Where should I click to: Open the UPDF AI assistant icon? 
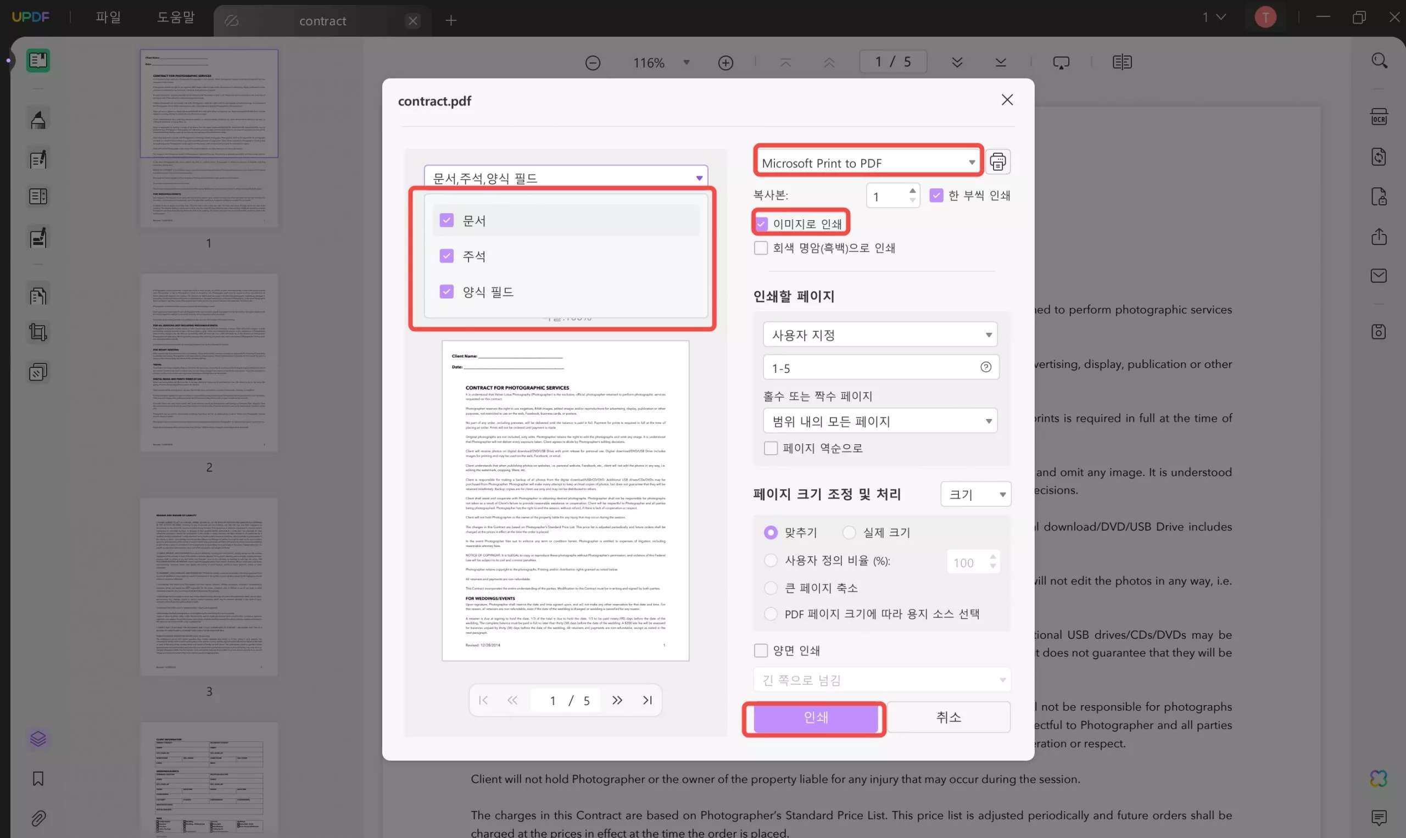pos(1379,779)
